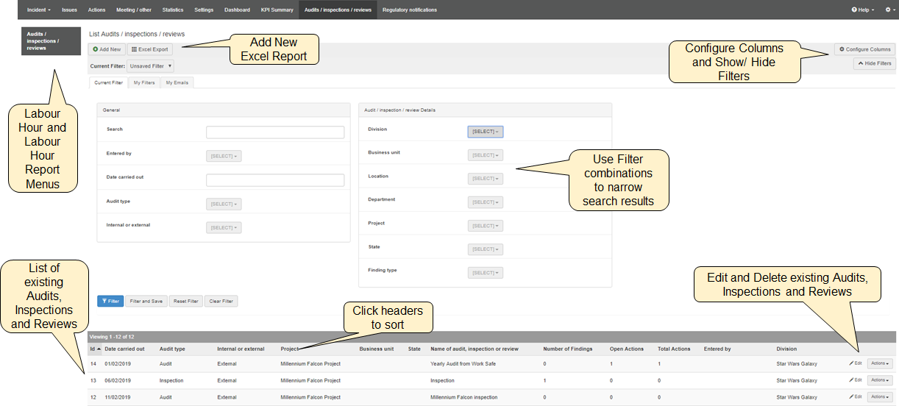Click the Reset Filter button
This screenshot has height=406, width=899.
pyautogui.click(x=185, y=301)
